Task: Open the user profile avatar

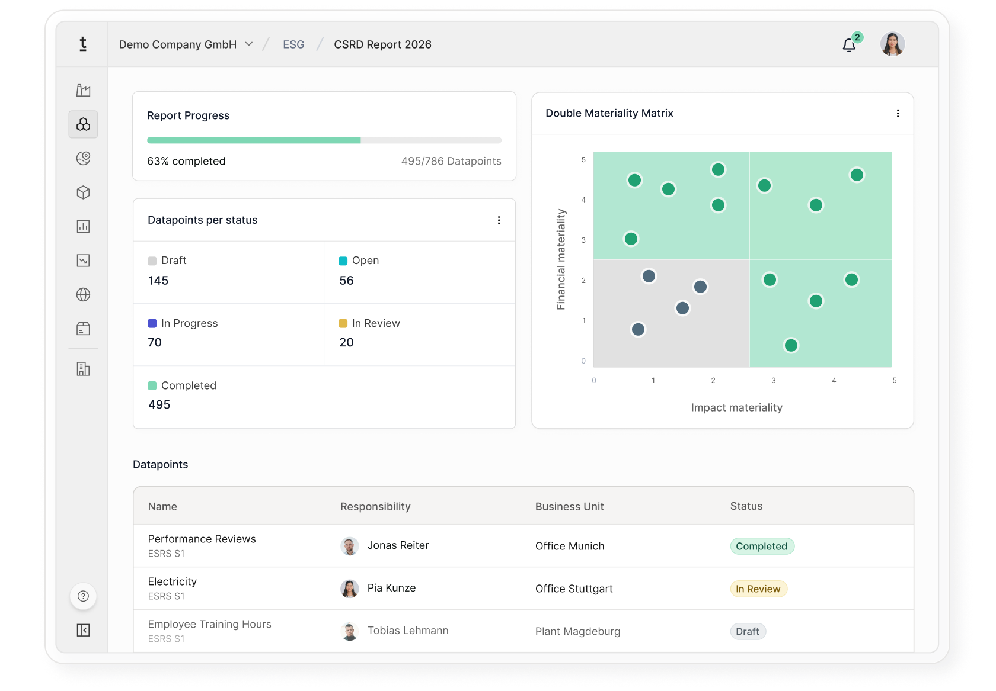Action: (892, 44)
